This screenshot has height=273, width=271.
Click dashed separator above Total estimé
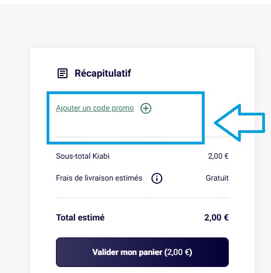pyautogui.click(x=142, y=198)
